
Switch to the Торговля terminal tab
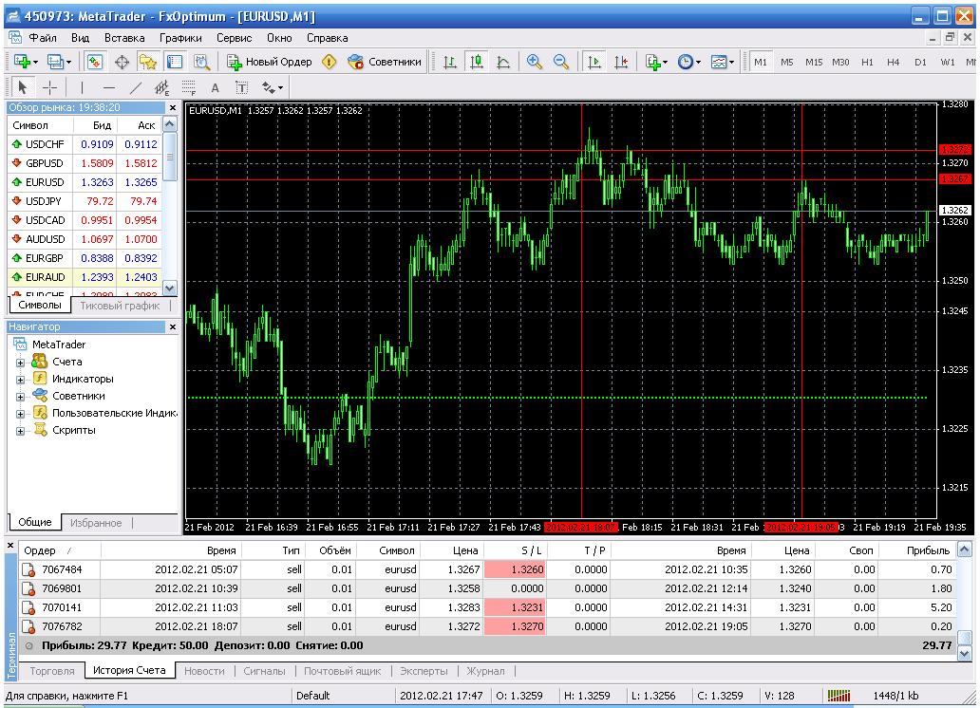coord(52,671)
